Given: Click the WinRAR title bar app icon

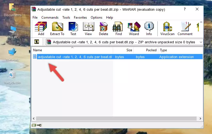Looking at the screenshot, I should (34, 9).
